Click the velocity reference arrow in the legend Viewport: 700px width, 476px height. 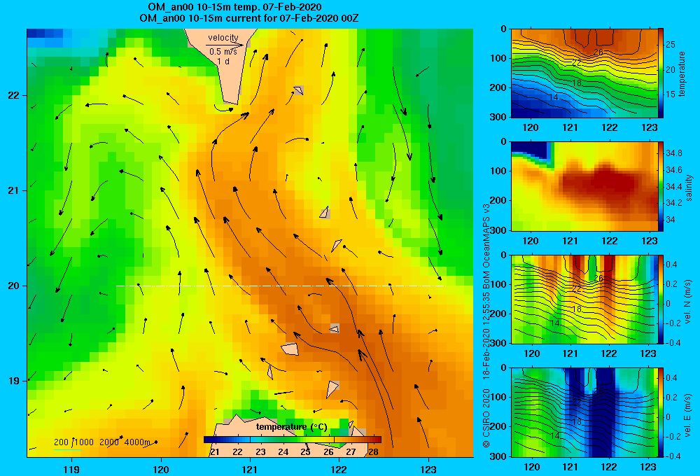225,45
